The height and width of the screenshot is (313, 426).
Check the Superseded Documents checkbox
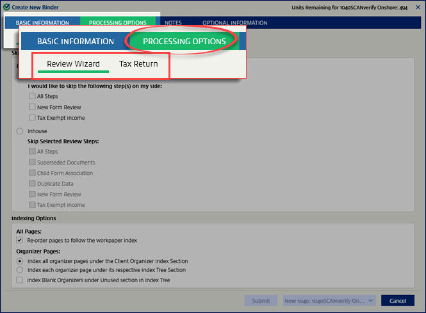pyautogui.click(x=32, y=163)
